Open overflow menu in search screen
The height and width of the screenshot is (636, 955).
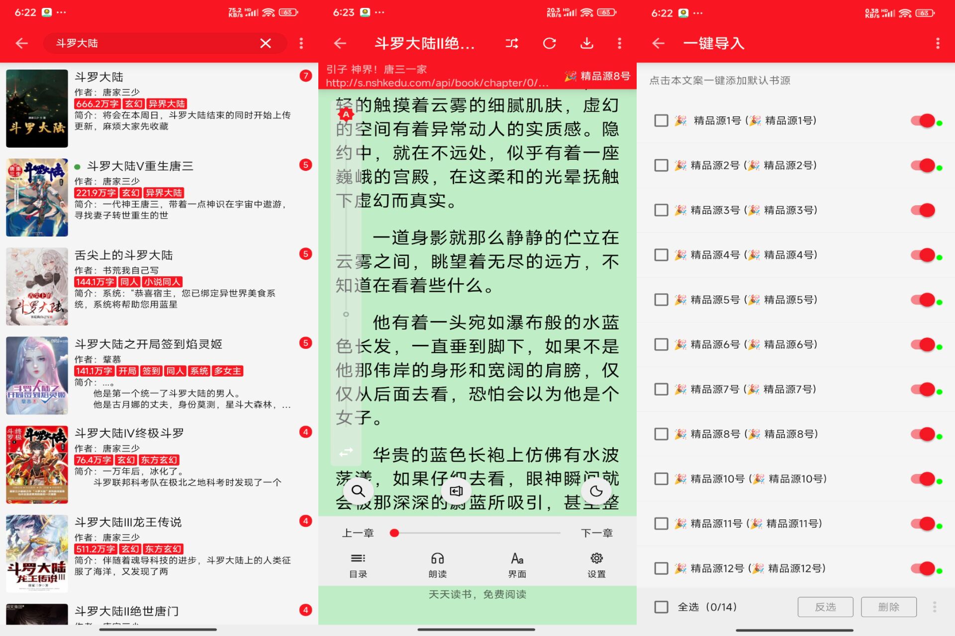pos(301,43)
